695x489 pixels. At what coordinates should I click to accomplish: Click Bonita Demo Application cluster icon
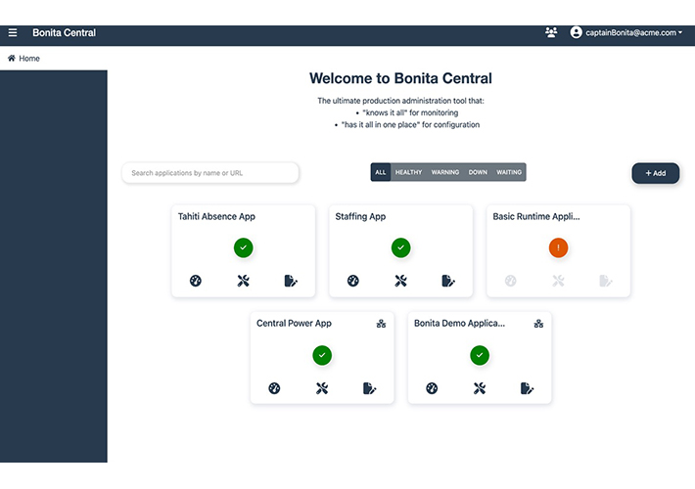click(x=538, y=324)
